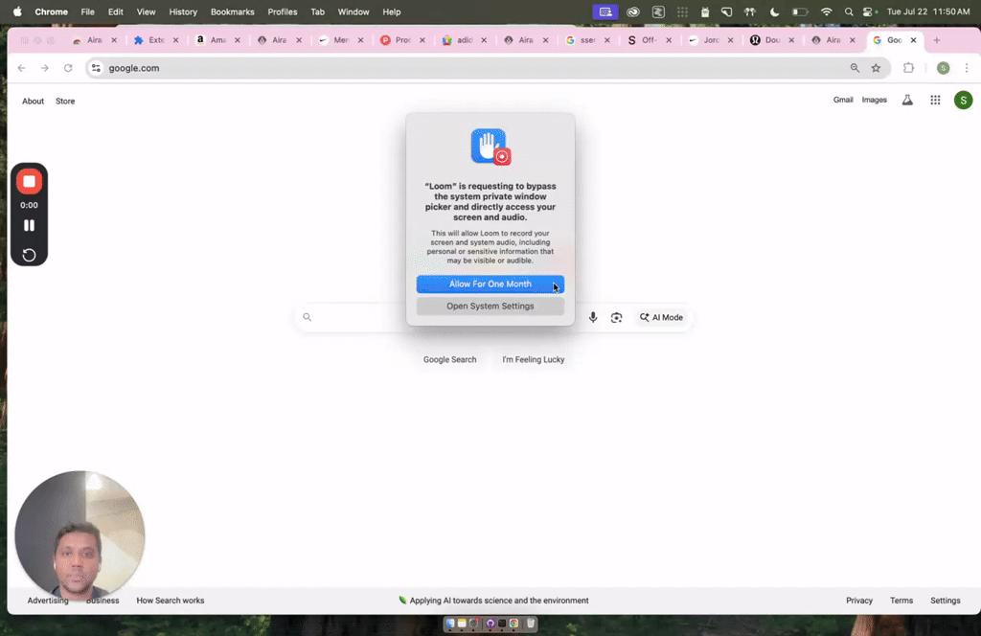This screenshot has height=636, width=981.
Task: Click the Loom camera bubble
Action: (80, 535)
